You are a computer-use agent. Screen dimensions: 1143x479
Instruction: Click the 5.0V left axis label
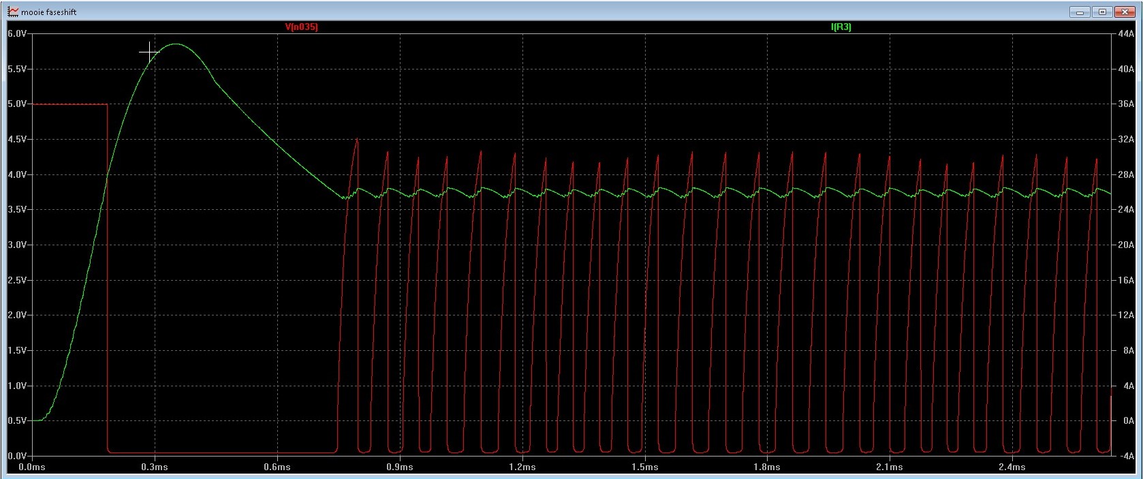[17, 104]
